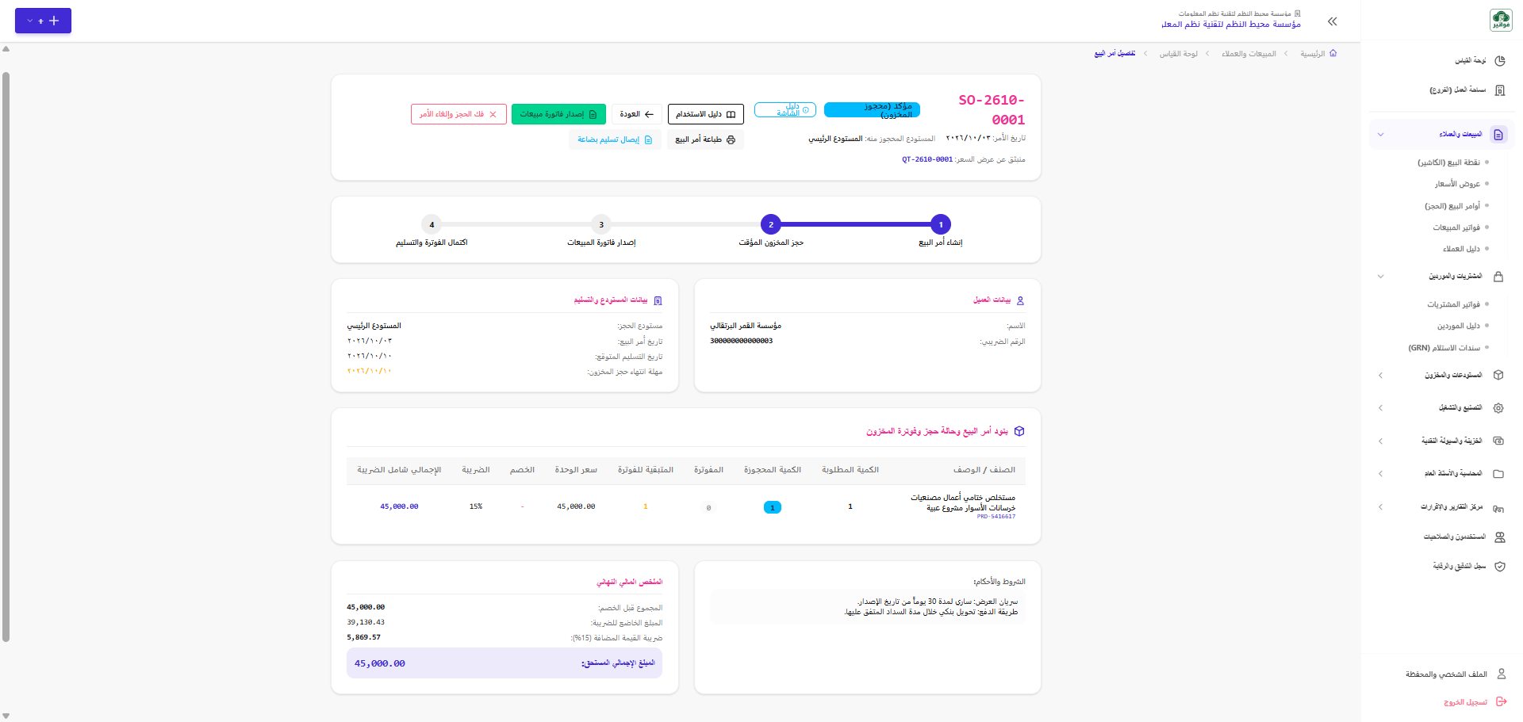Click the home icon in the breadcrumb
Screen dimensions: 1523x722
click(x=1333, y=53)
